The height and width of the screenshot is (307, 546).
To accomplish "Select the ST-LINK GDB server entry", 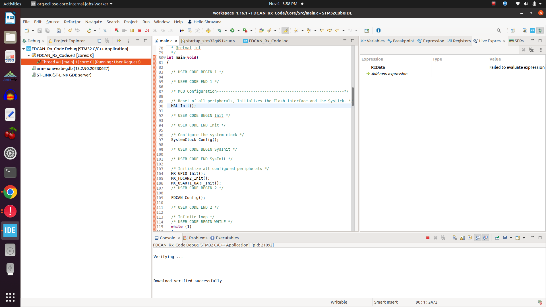I will click(64, 75).
